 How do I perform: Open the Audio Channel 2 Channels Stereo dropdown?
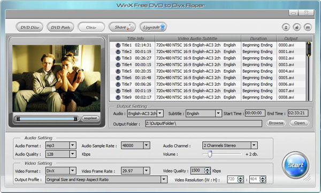230,145
